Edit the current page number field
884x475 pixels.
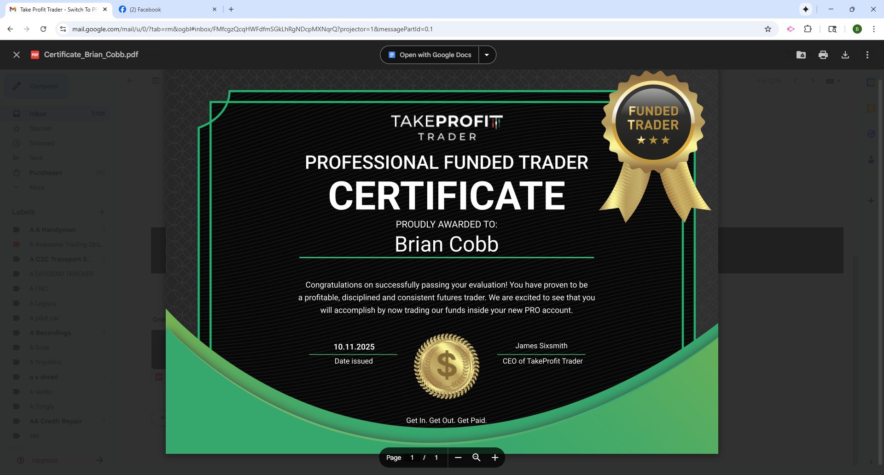pyautogui.click(x=412, y=458)
